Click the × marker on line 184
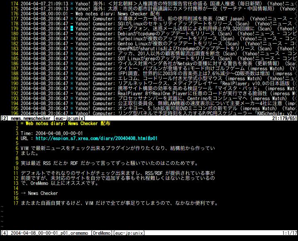The height and width of the screenshot is (241, 298). click(72, 54)
